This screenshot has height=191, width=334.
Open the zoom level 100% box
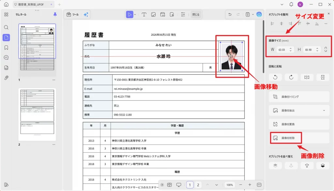[x=230, y=185]
